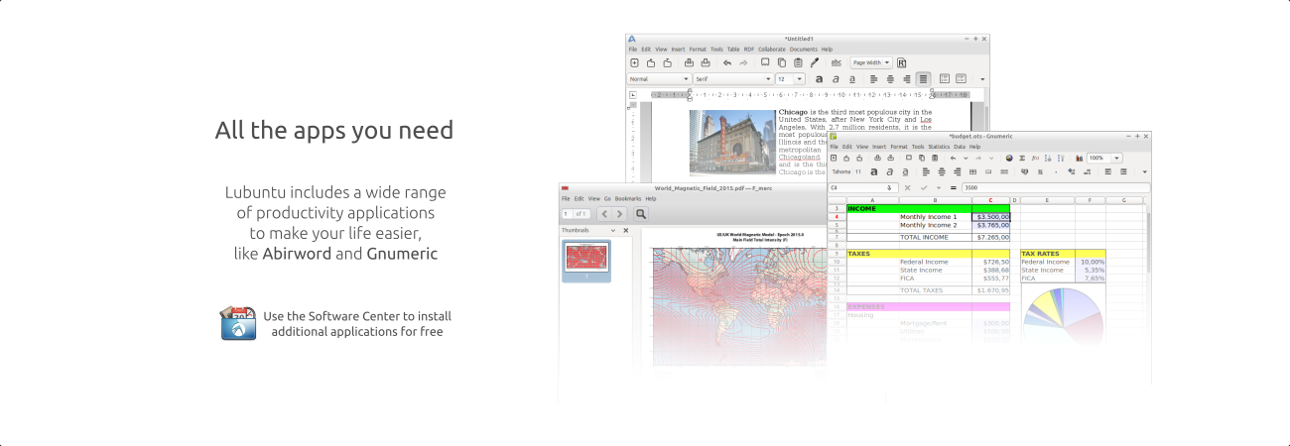This screenshot has height=446, width=1290.
Task: Open the 100% zoom dropdown in Gnumeric
Action: (1116, 158)
